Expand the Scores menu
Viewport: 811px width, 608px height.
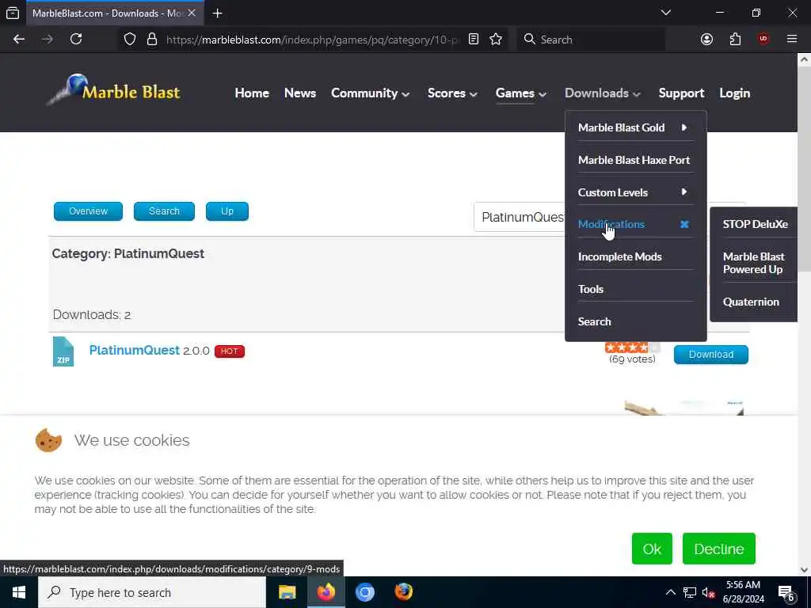tap(452, 93)
